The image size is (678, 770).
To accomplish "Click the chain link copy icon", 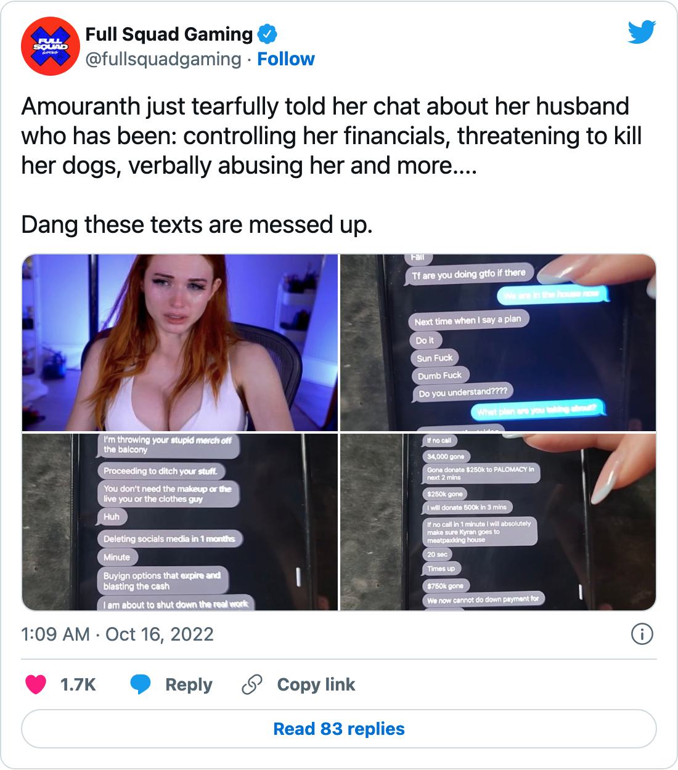I will pyautogui.click(x=251, y=684).
